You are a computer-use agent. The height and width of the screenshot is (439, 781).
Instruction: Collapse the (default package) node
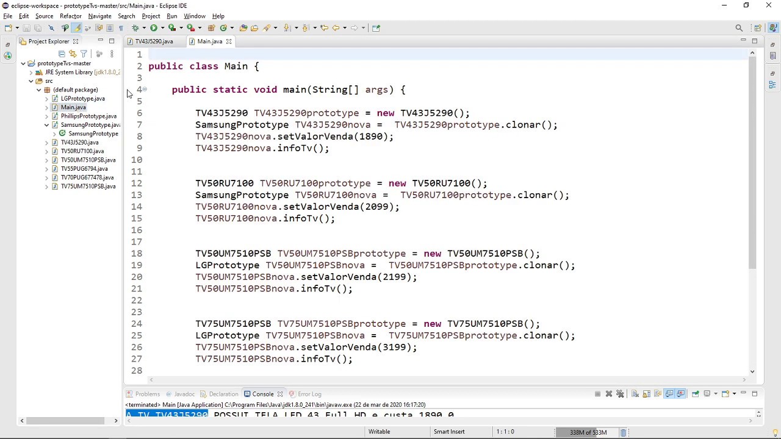[39, 90]
